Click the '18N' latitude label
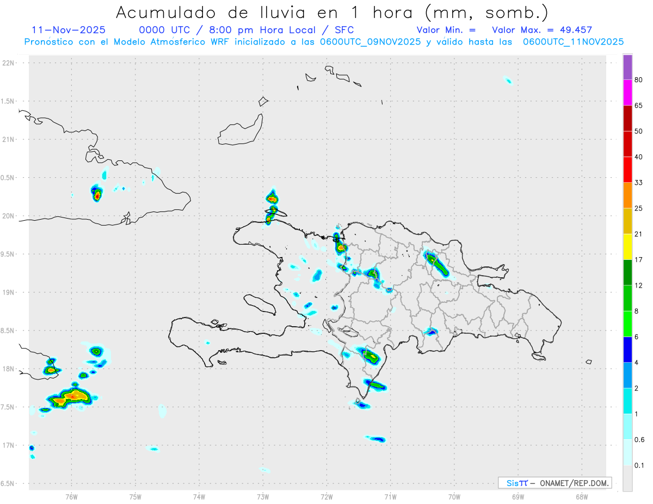 click(x=9, y=369)
